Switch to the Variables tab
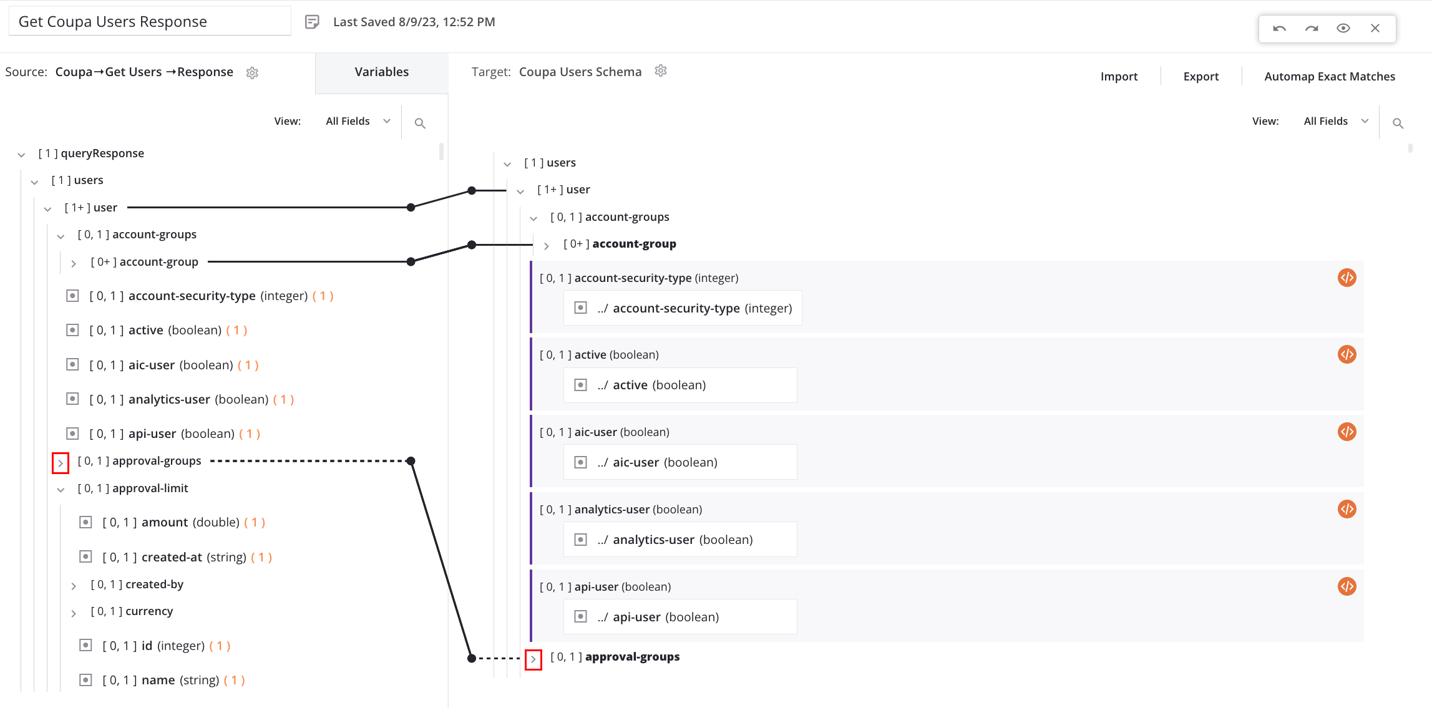Image resolution: width=1432 pixels, height=708 pixels. [381, 72]
